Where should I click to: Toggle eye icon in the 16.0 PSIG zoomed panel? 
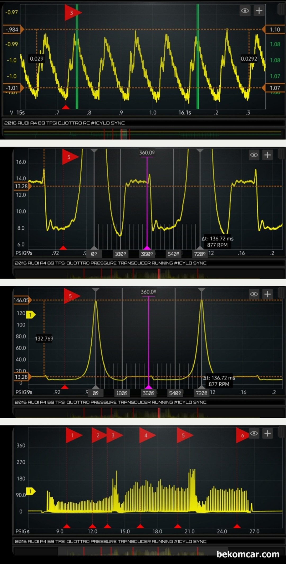[x=254, y=155]
